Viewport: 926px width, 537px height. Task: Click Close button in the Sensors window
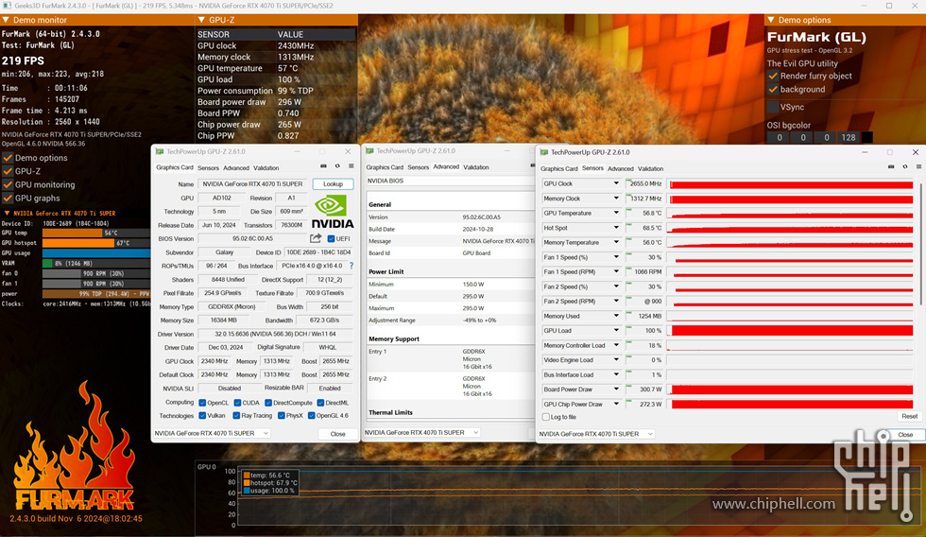tap(905, 434)
